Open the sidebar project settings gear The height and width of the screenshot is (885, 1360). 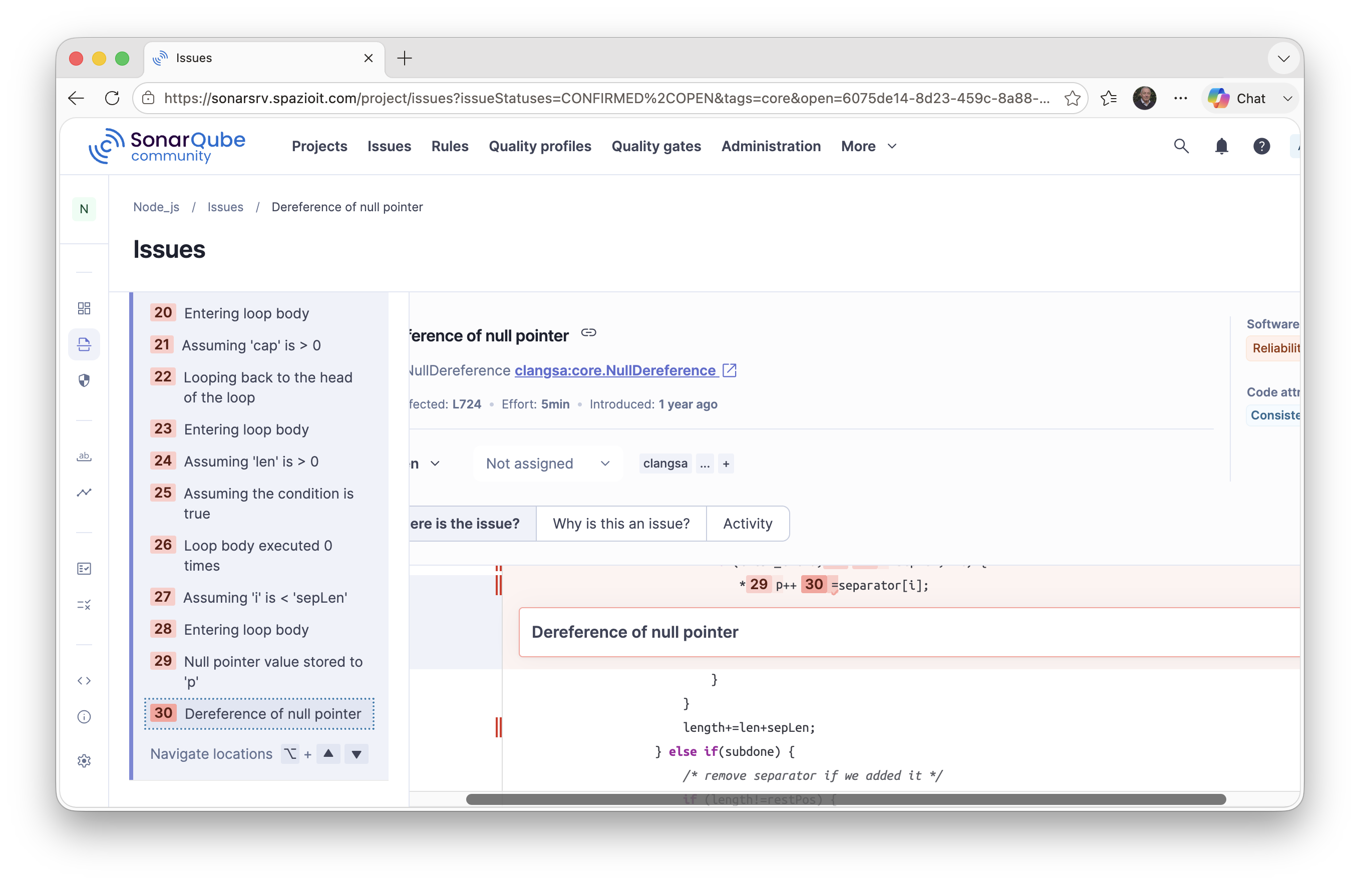pyautogui.click(x=84, y=760)
